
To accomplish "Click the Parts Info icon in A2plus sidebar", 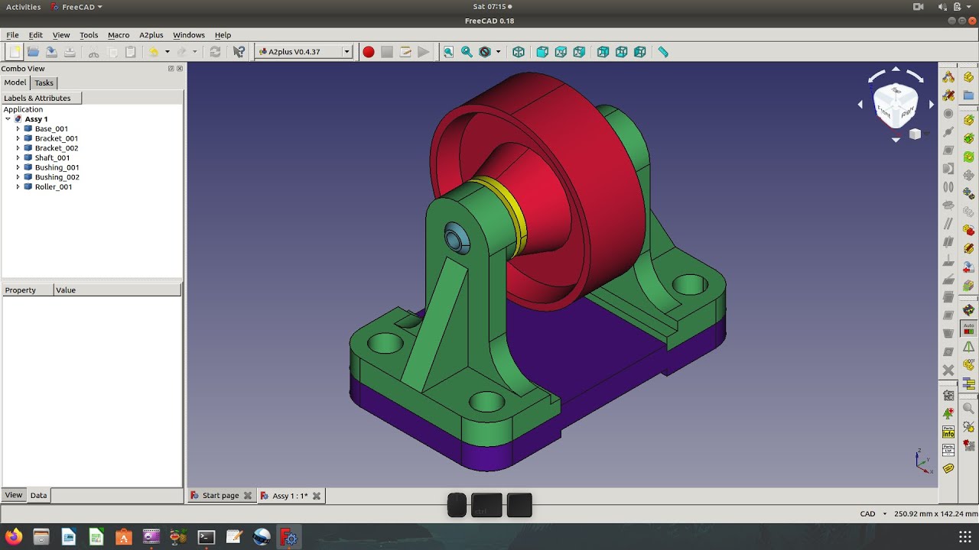I will pos(948,432).
